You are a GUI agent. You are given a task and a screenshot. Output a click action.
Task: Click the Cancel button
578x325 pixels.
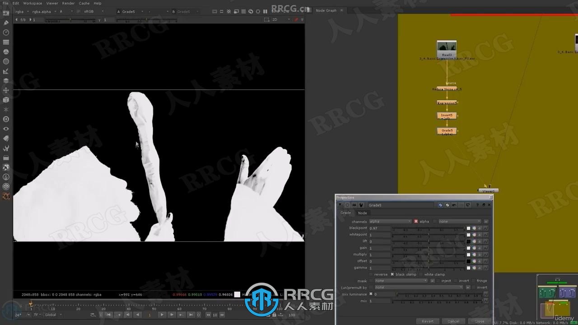(x=453, y=321)
